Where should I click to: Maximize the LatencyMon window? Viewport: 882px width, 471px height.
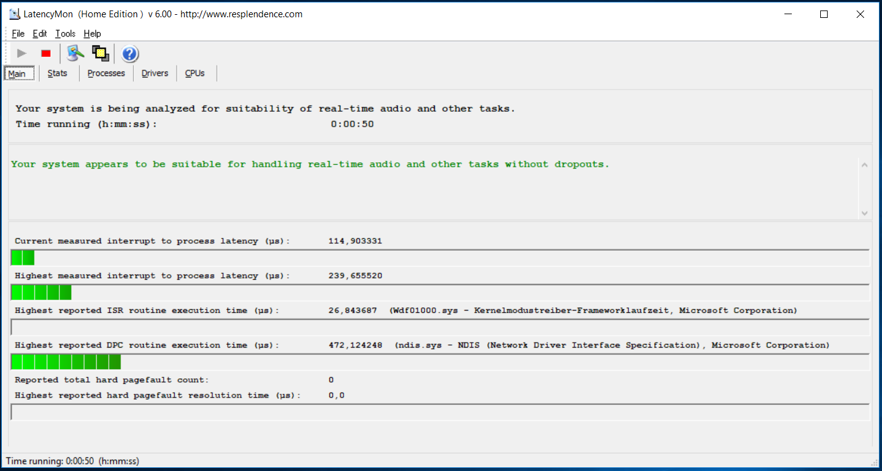[824, 14]
